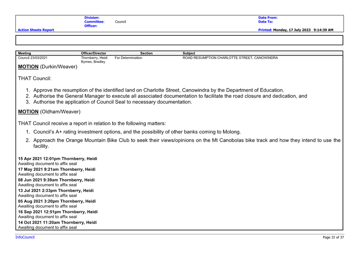Click the 'MOTION (Durkin/Weaver)' heading
This screenshot has height=253, width=359.
(48, 67)
